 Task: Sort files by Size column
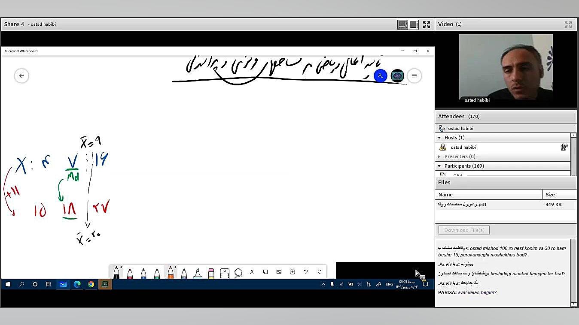coord(560,195)
